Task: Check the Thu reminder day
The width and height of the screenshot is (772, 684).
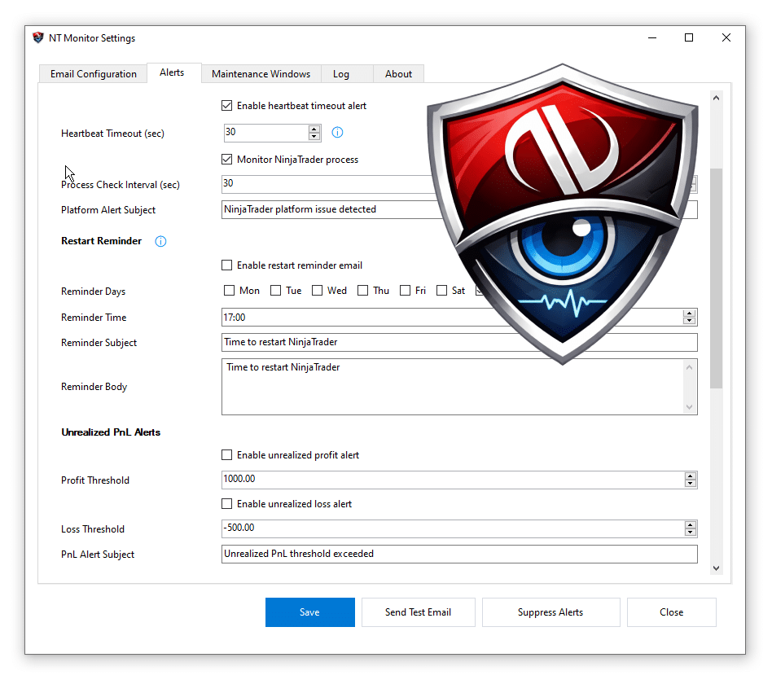Action: pos(362,291)
